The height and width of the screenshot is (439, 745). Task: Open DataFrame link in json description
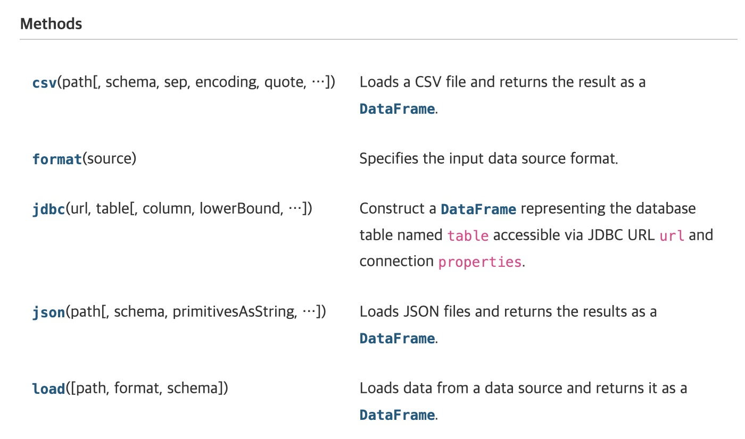click(x=397, y=339)
